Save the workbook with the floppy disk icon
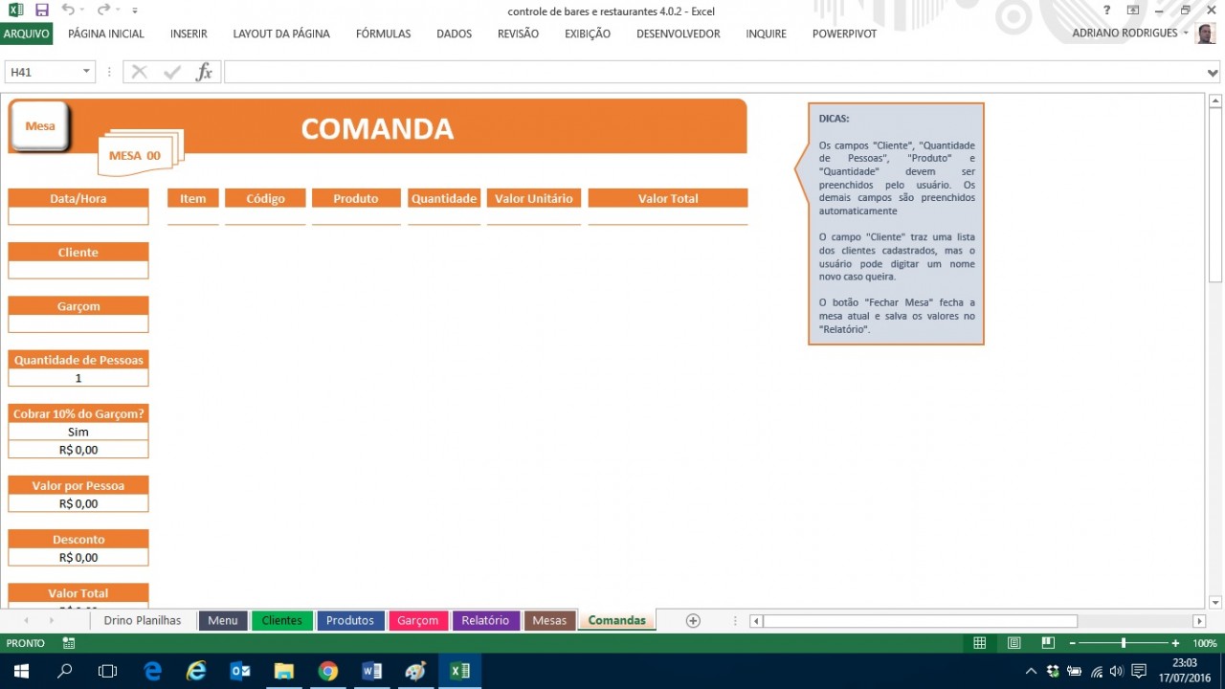This screenshot has height=689, width=1225. coord(41,11)
